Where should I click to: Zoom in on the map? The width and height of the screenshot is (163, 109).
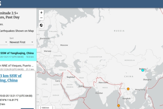(41, 13)
